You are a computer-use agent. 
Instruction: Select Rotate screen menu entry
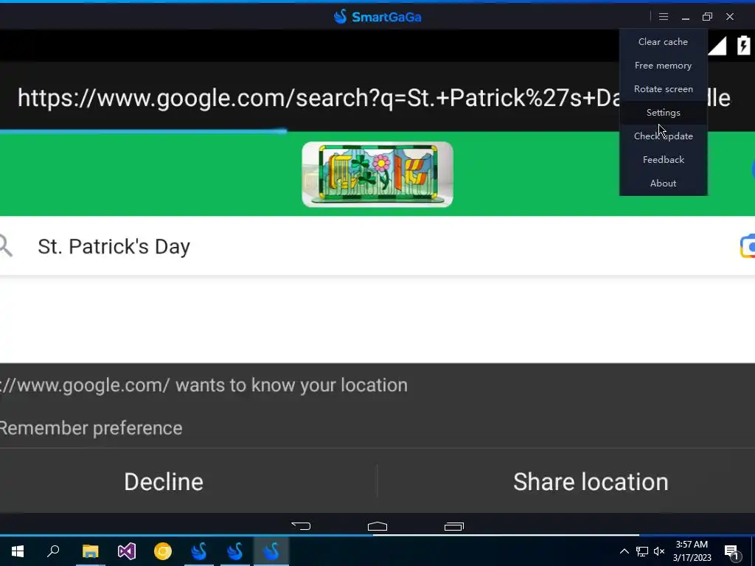click(x=663, y=89)
